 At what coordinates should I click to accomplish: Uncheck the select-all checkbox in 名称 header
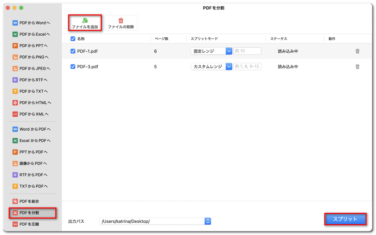(73, 39)
